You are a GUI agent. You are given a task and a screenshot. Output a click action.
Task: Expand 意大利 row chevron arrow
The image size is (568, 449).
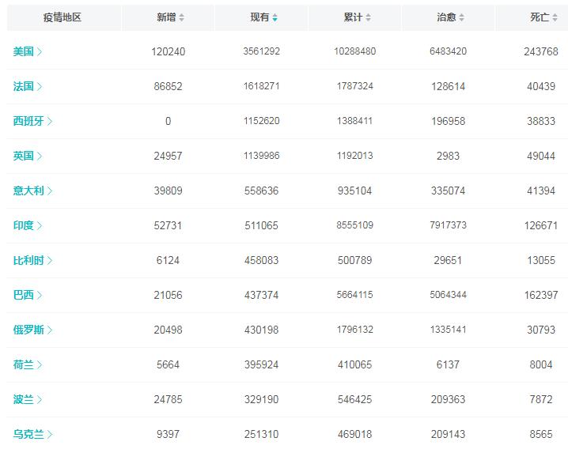[50, 191]
